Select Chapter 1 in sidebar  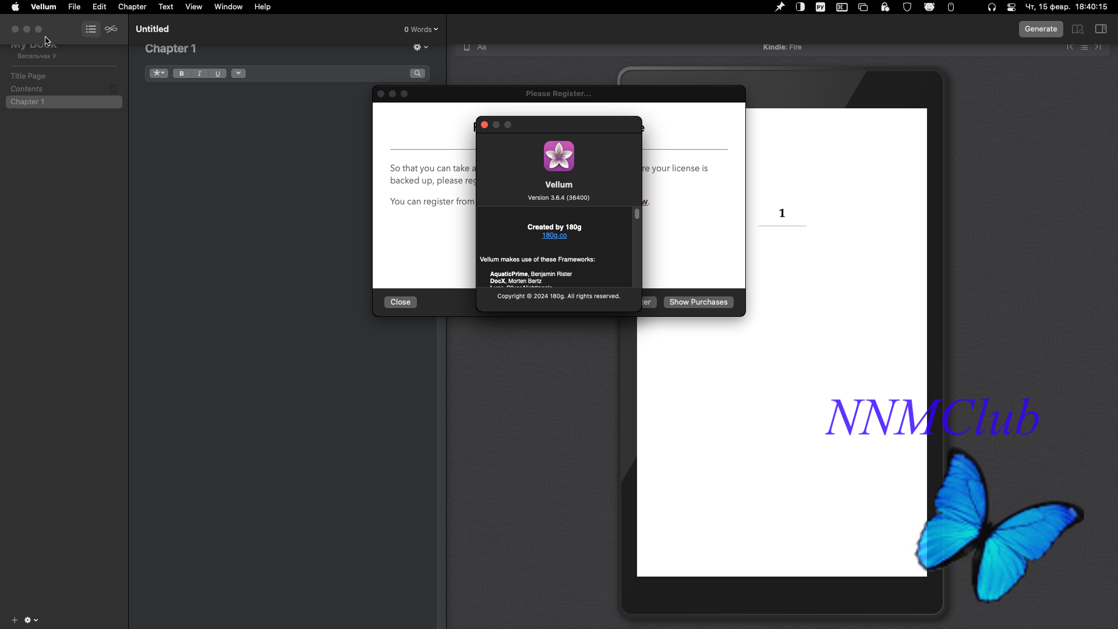point(64,102)
